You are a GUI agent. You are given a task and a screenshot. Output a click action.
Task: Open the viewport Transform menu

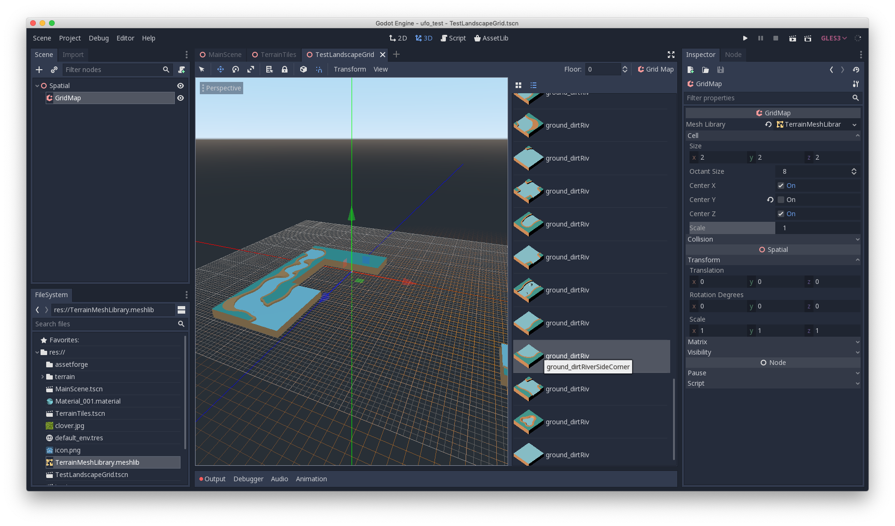click(x=350, y=69)
